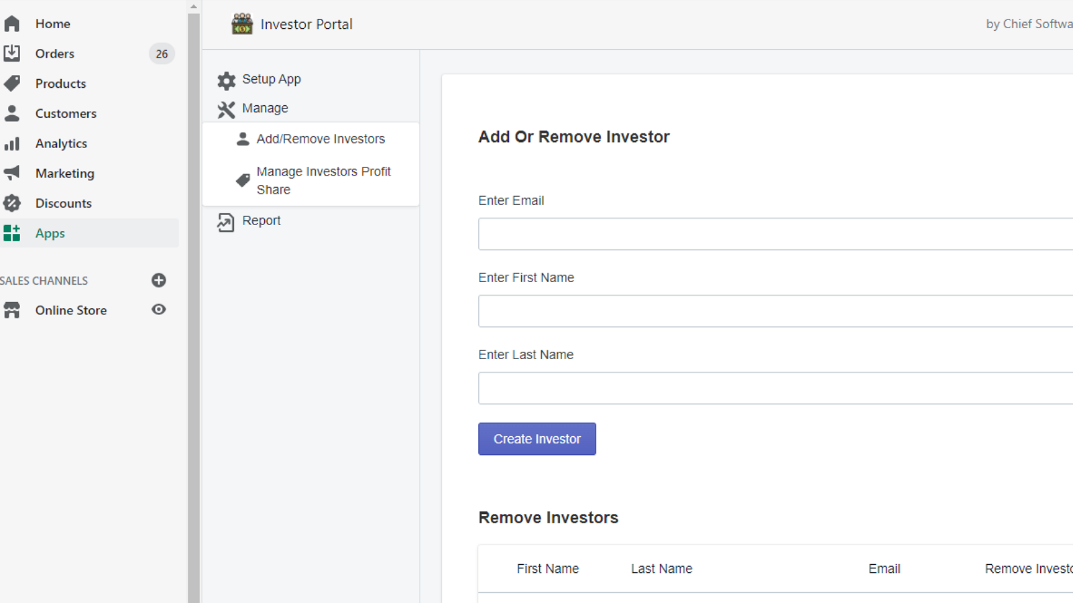1073x603 pixels.
Task: Select the Home icon in the sidebar
Action: [x=12, y=23]
